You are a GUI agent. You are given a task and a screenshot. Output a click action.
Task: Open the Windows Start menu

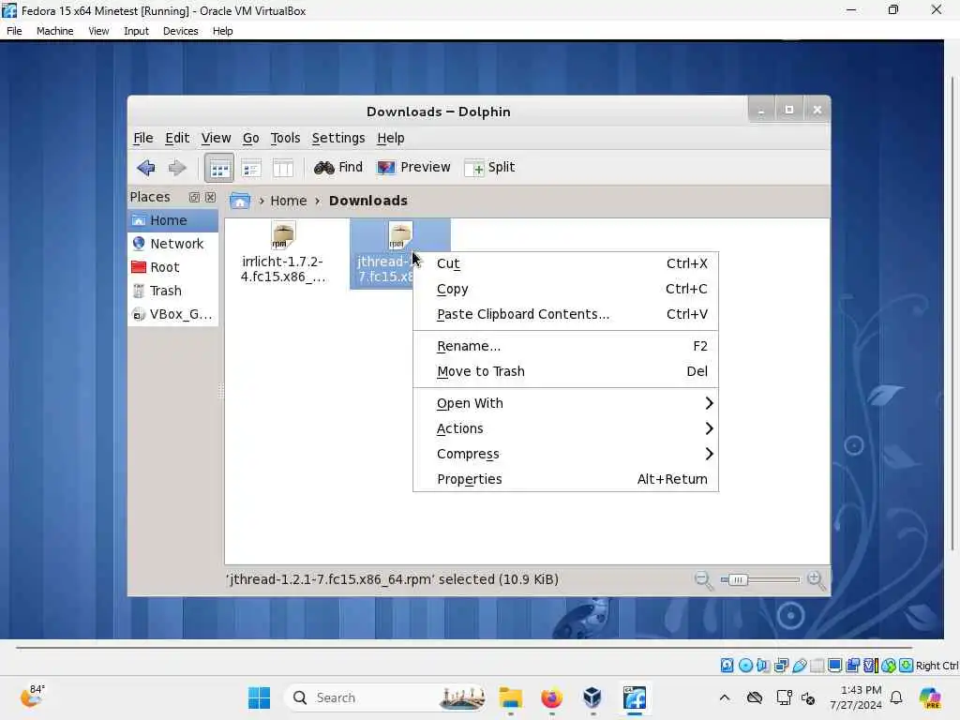tap(259, 697)
